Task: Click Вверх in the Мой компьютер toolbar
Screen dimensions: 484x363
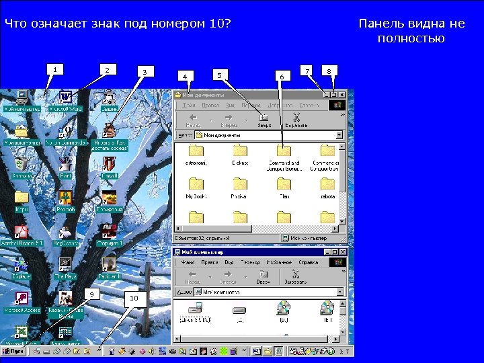Action: pyautogui.click(x=263, y=277)
